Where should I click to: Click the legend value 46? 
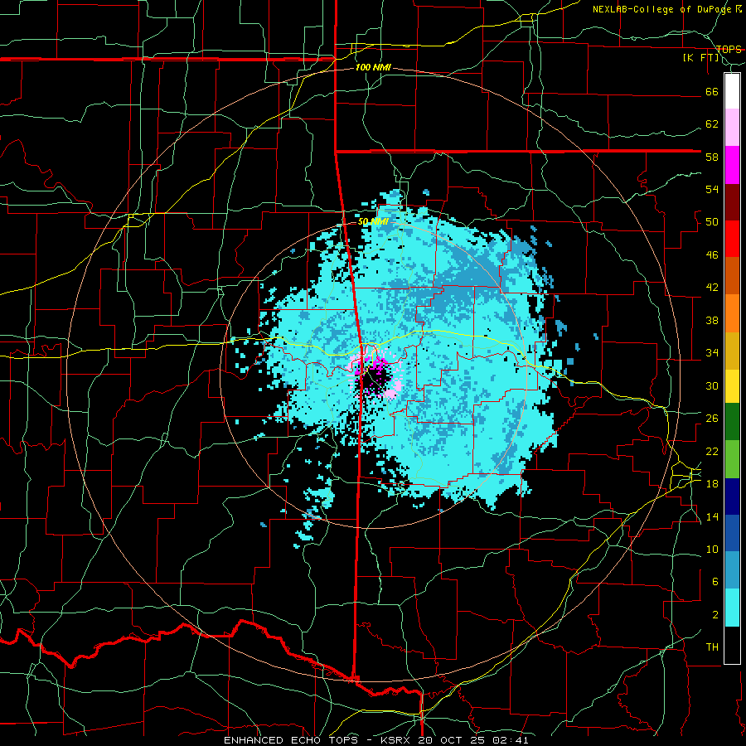pyautogui.click(x=712, y=255)
